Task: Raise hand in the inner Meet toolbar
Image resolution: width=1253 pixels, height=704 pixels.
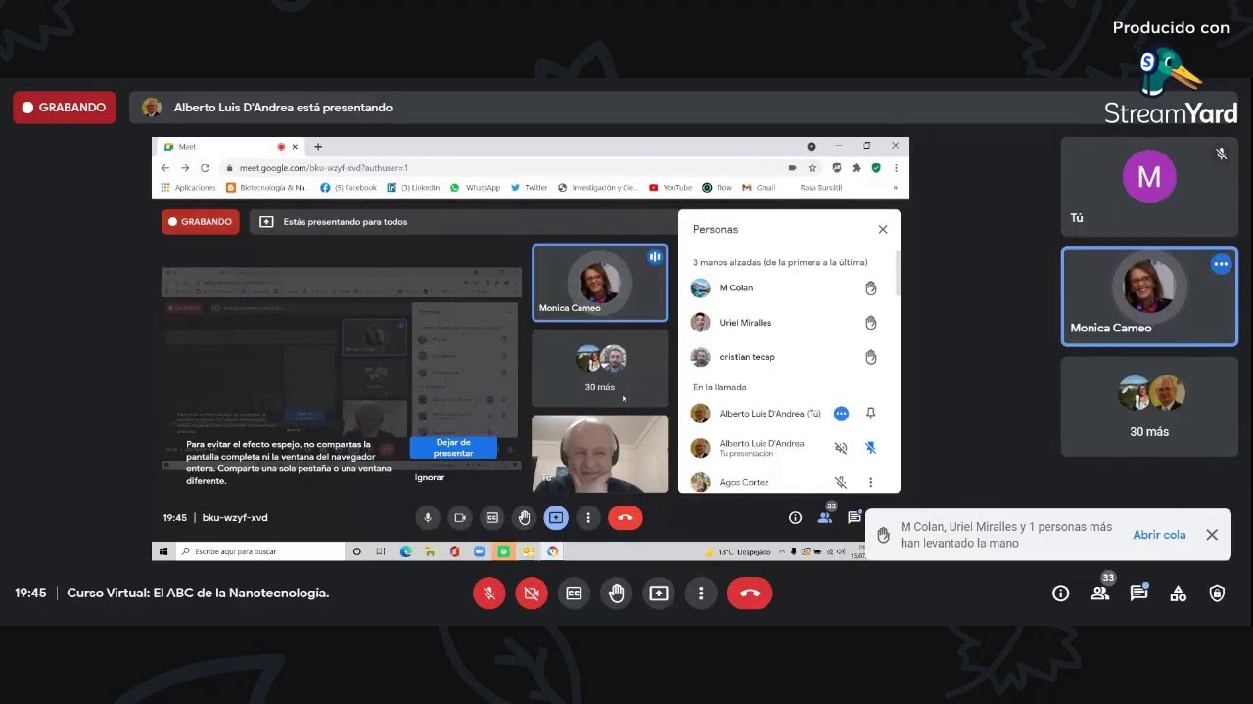Action: click(524, 518)
